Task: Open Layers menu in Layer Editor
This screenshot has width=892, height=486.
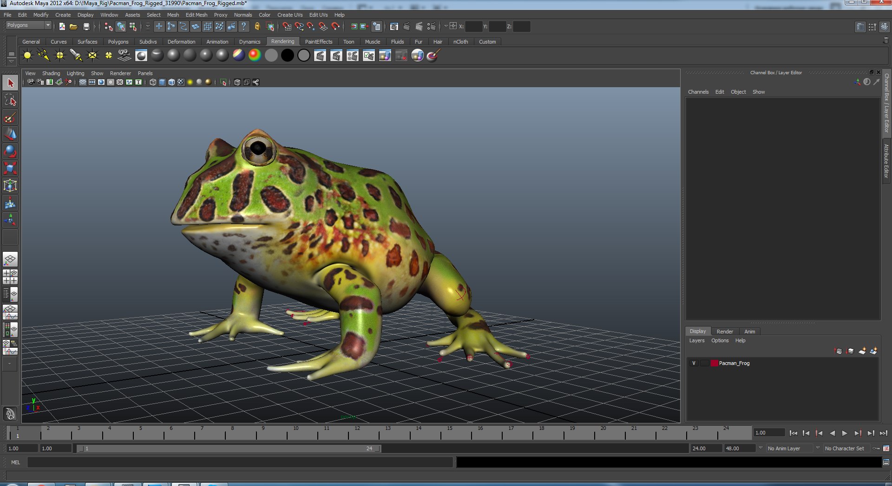Action: (696, 340)
